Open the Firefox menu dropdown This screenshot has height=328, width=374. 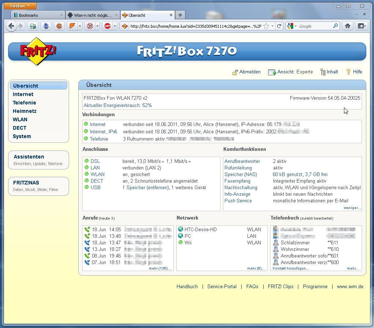20,6
